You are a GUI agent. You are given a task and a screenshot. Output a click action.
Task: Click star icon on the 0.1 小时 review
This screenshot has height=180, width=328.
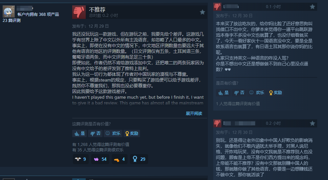click(312, 7)
